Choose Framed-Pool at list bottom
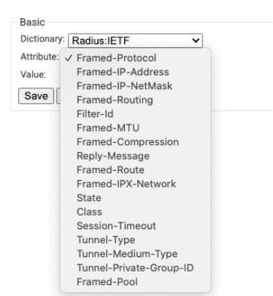 (x=136, y=282)
